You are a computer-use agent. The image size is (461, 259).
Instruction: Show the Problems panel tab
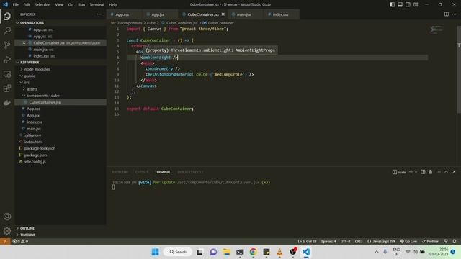(120, 172)
